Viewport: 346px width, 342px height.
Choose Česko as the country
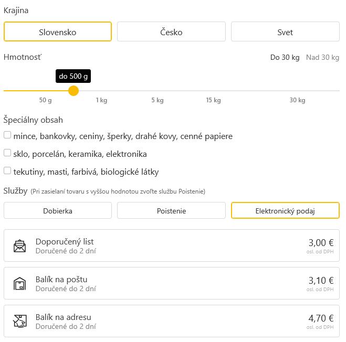coord(171,32)
